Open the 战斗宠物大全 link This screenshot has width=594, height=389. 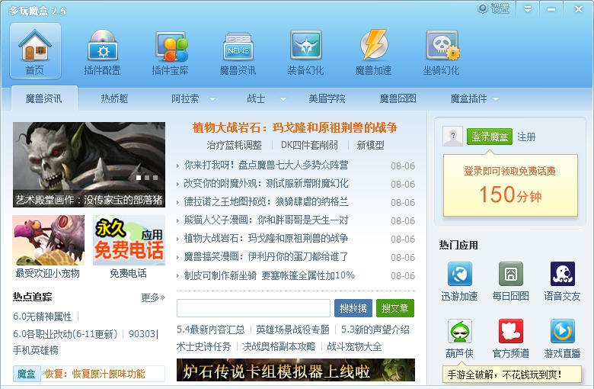coord(355,346)
